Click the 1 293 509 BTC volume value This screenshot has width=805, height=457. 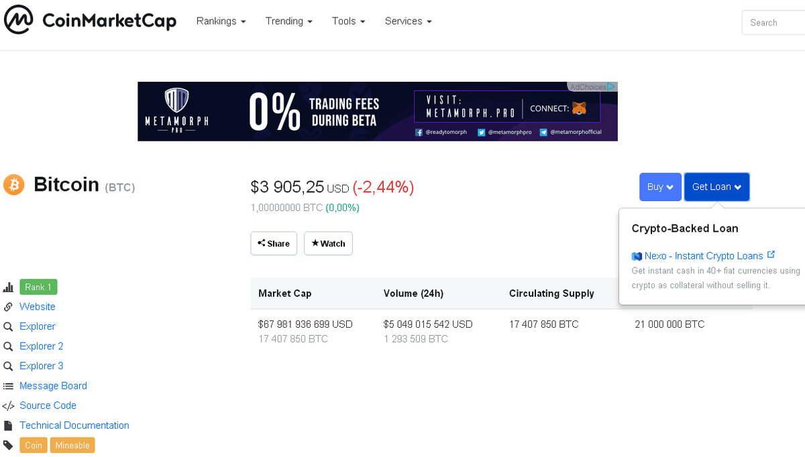pyautogui.click(x=416, y=339)
